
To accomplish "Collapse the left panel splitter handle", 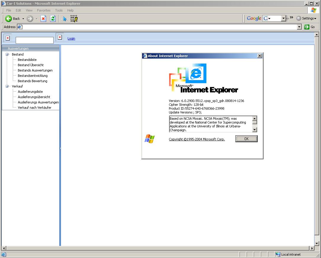I will coord(60,148).
